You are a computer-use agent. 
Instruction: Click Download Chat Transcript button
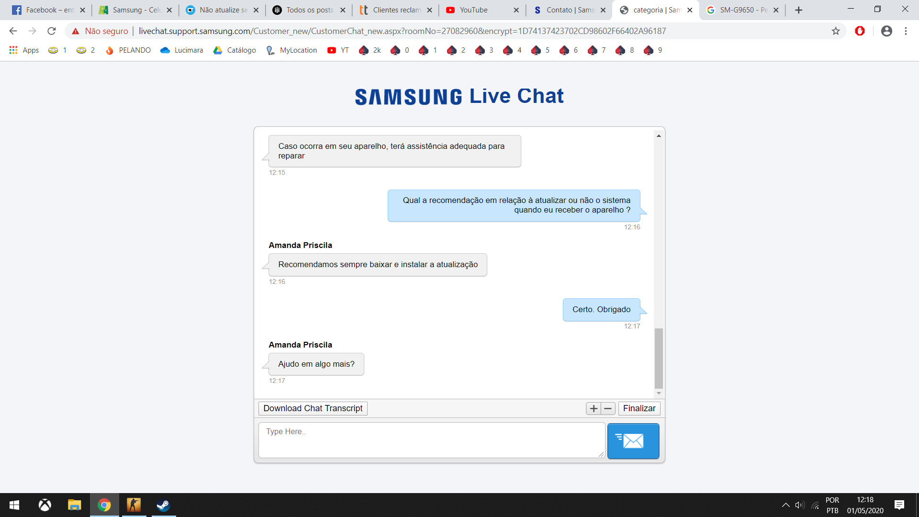coord(313,408)
